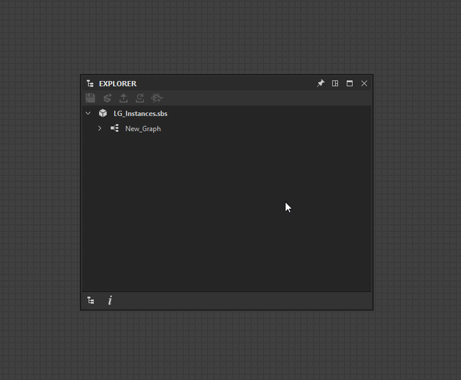
Task: Switch to the tree view at the panel bottom
Action: click(91, 300)
